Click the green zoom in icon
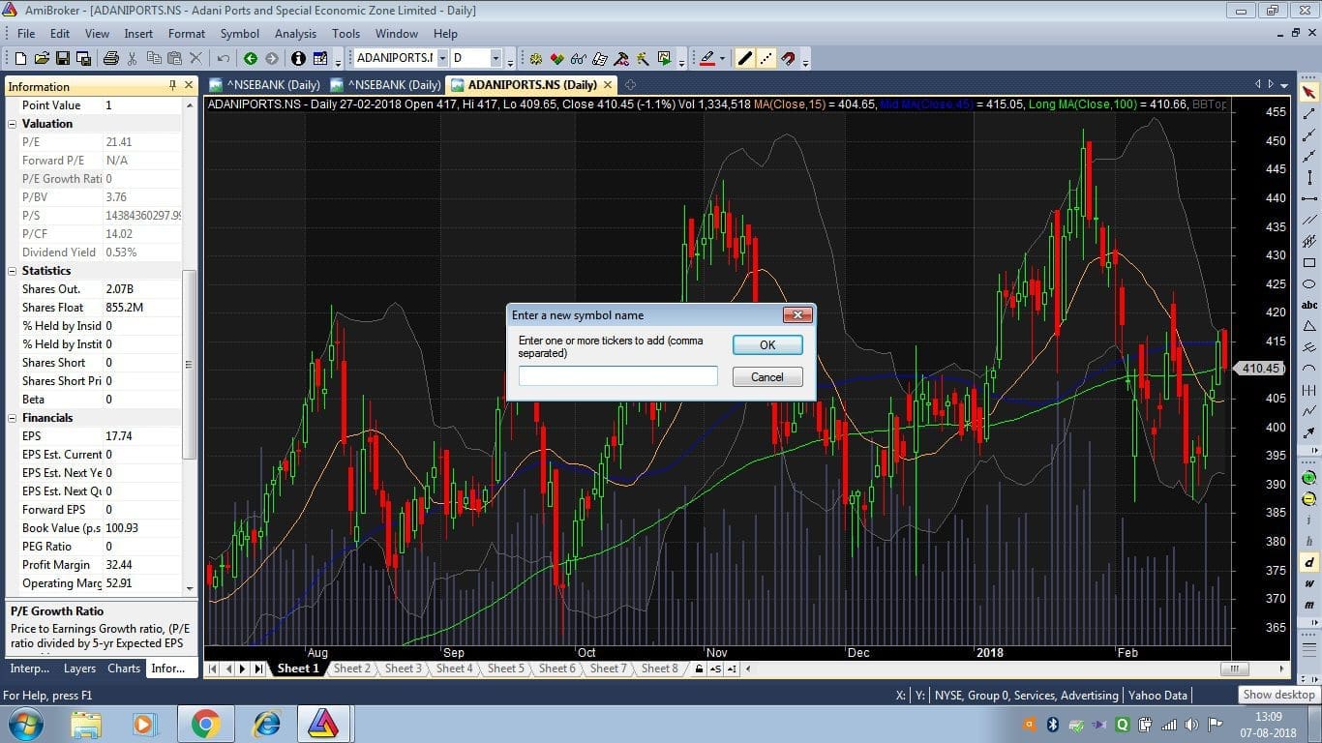Screen dimensions: 1322x743 pyautogui.click(x=1309, y=478)
